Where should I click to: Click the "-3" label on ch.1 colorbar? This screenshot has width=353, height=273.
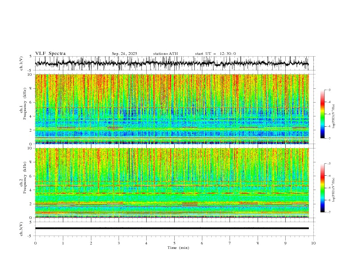coord(329,90)
